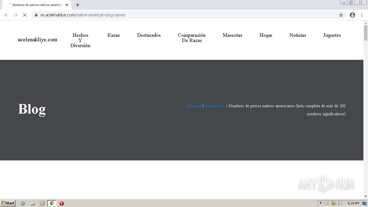Follow the Principal breadcrumb link
Screen dimensions: 368x207
point(194,106)
